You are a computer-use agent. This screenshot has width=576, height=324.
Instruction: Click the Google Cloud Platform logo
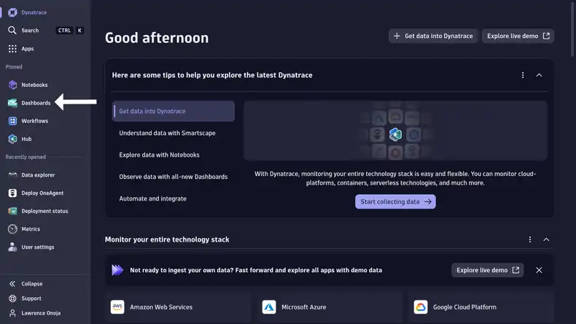coord(421,306)
